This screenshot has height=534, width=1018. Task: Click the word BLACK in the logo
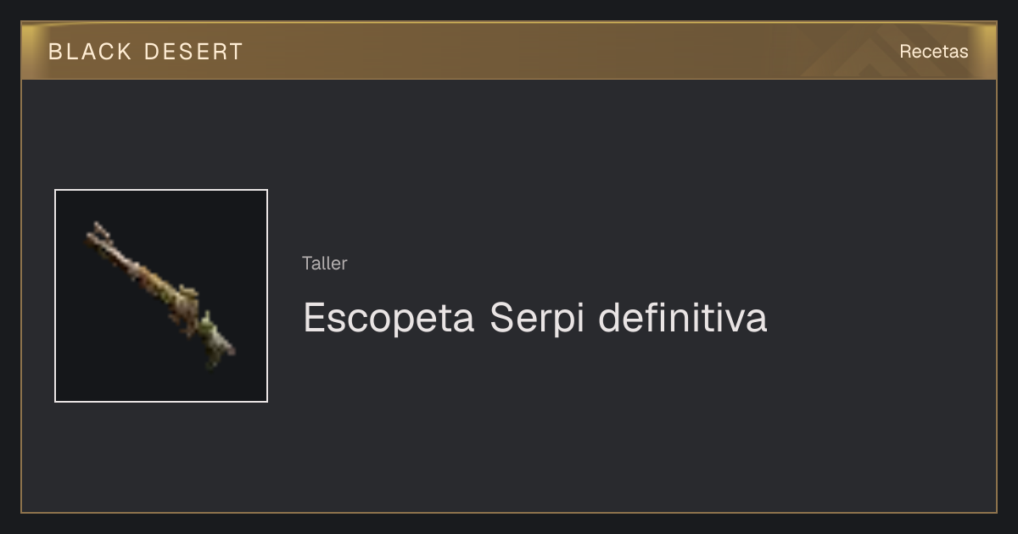point(90,52)
